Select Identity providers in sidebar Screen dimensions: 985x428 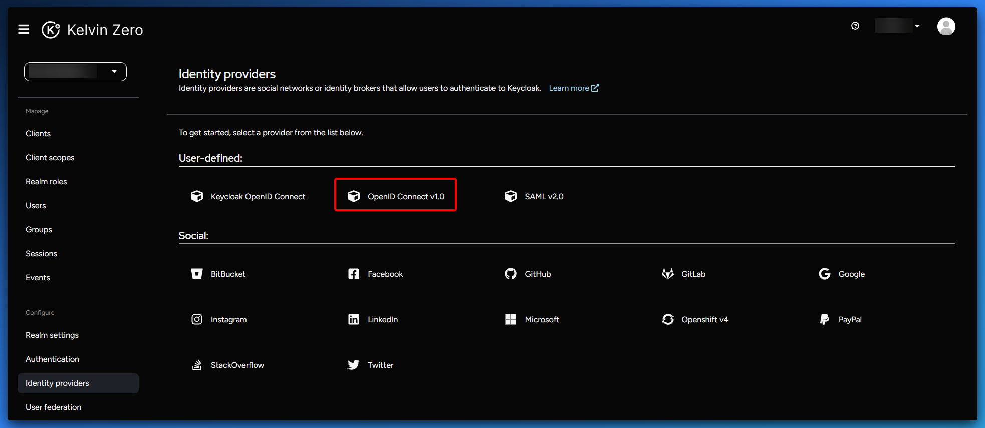coord(78,383)
